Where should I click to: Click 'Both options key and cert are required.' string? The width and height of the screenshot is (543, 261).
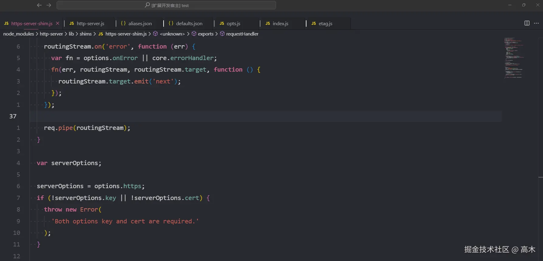click(x=125, y=221)
